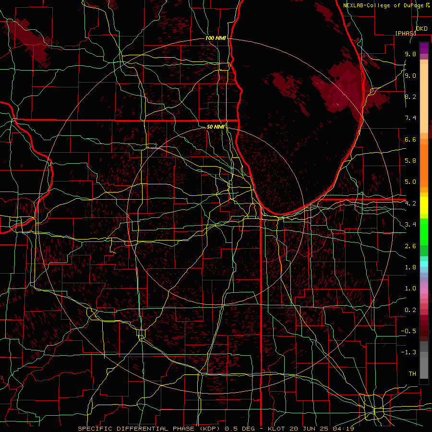Click the [PHAS] units label

coord(406,33)
